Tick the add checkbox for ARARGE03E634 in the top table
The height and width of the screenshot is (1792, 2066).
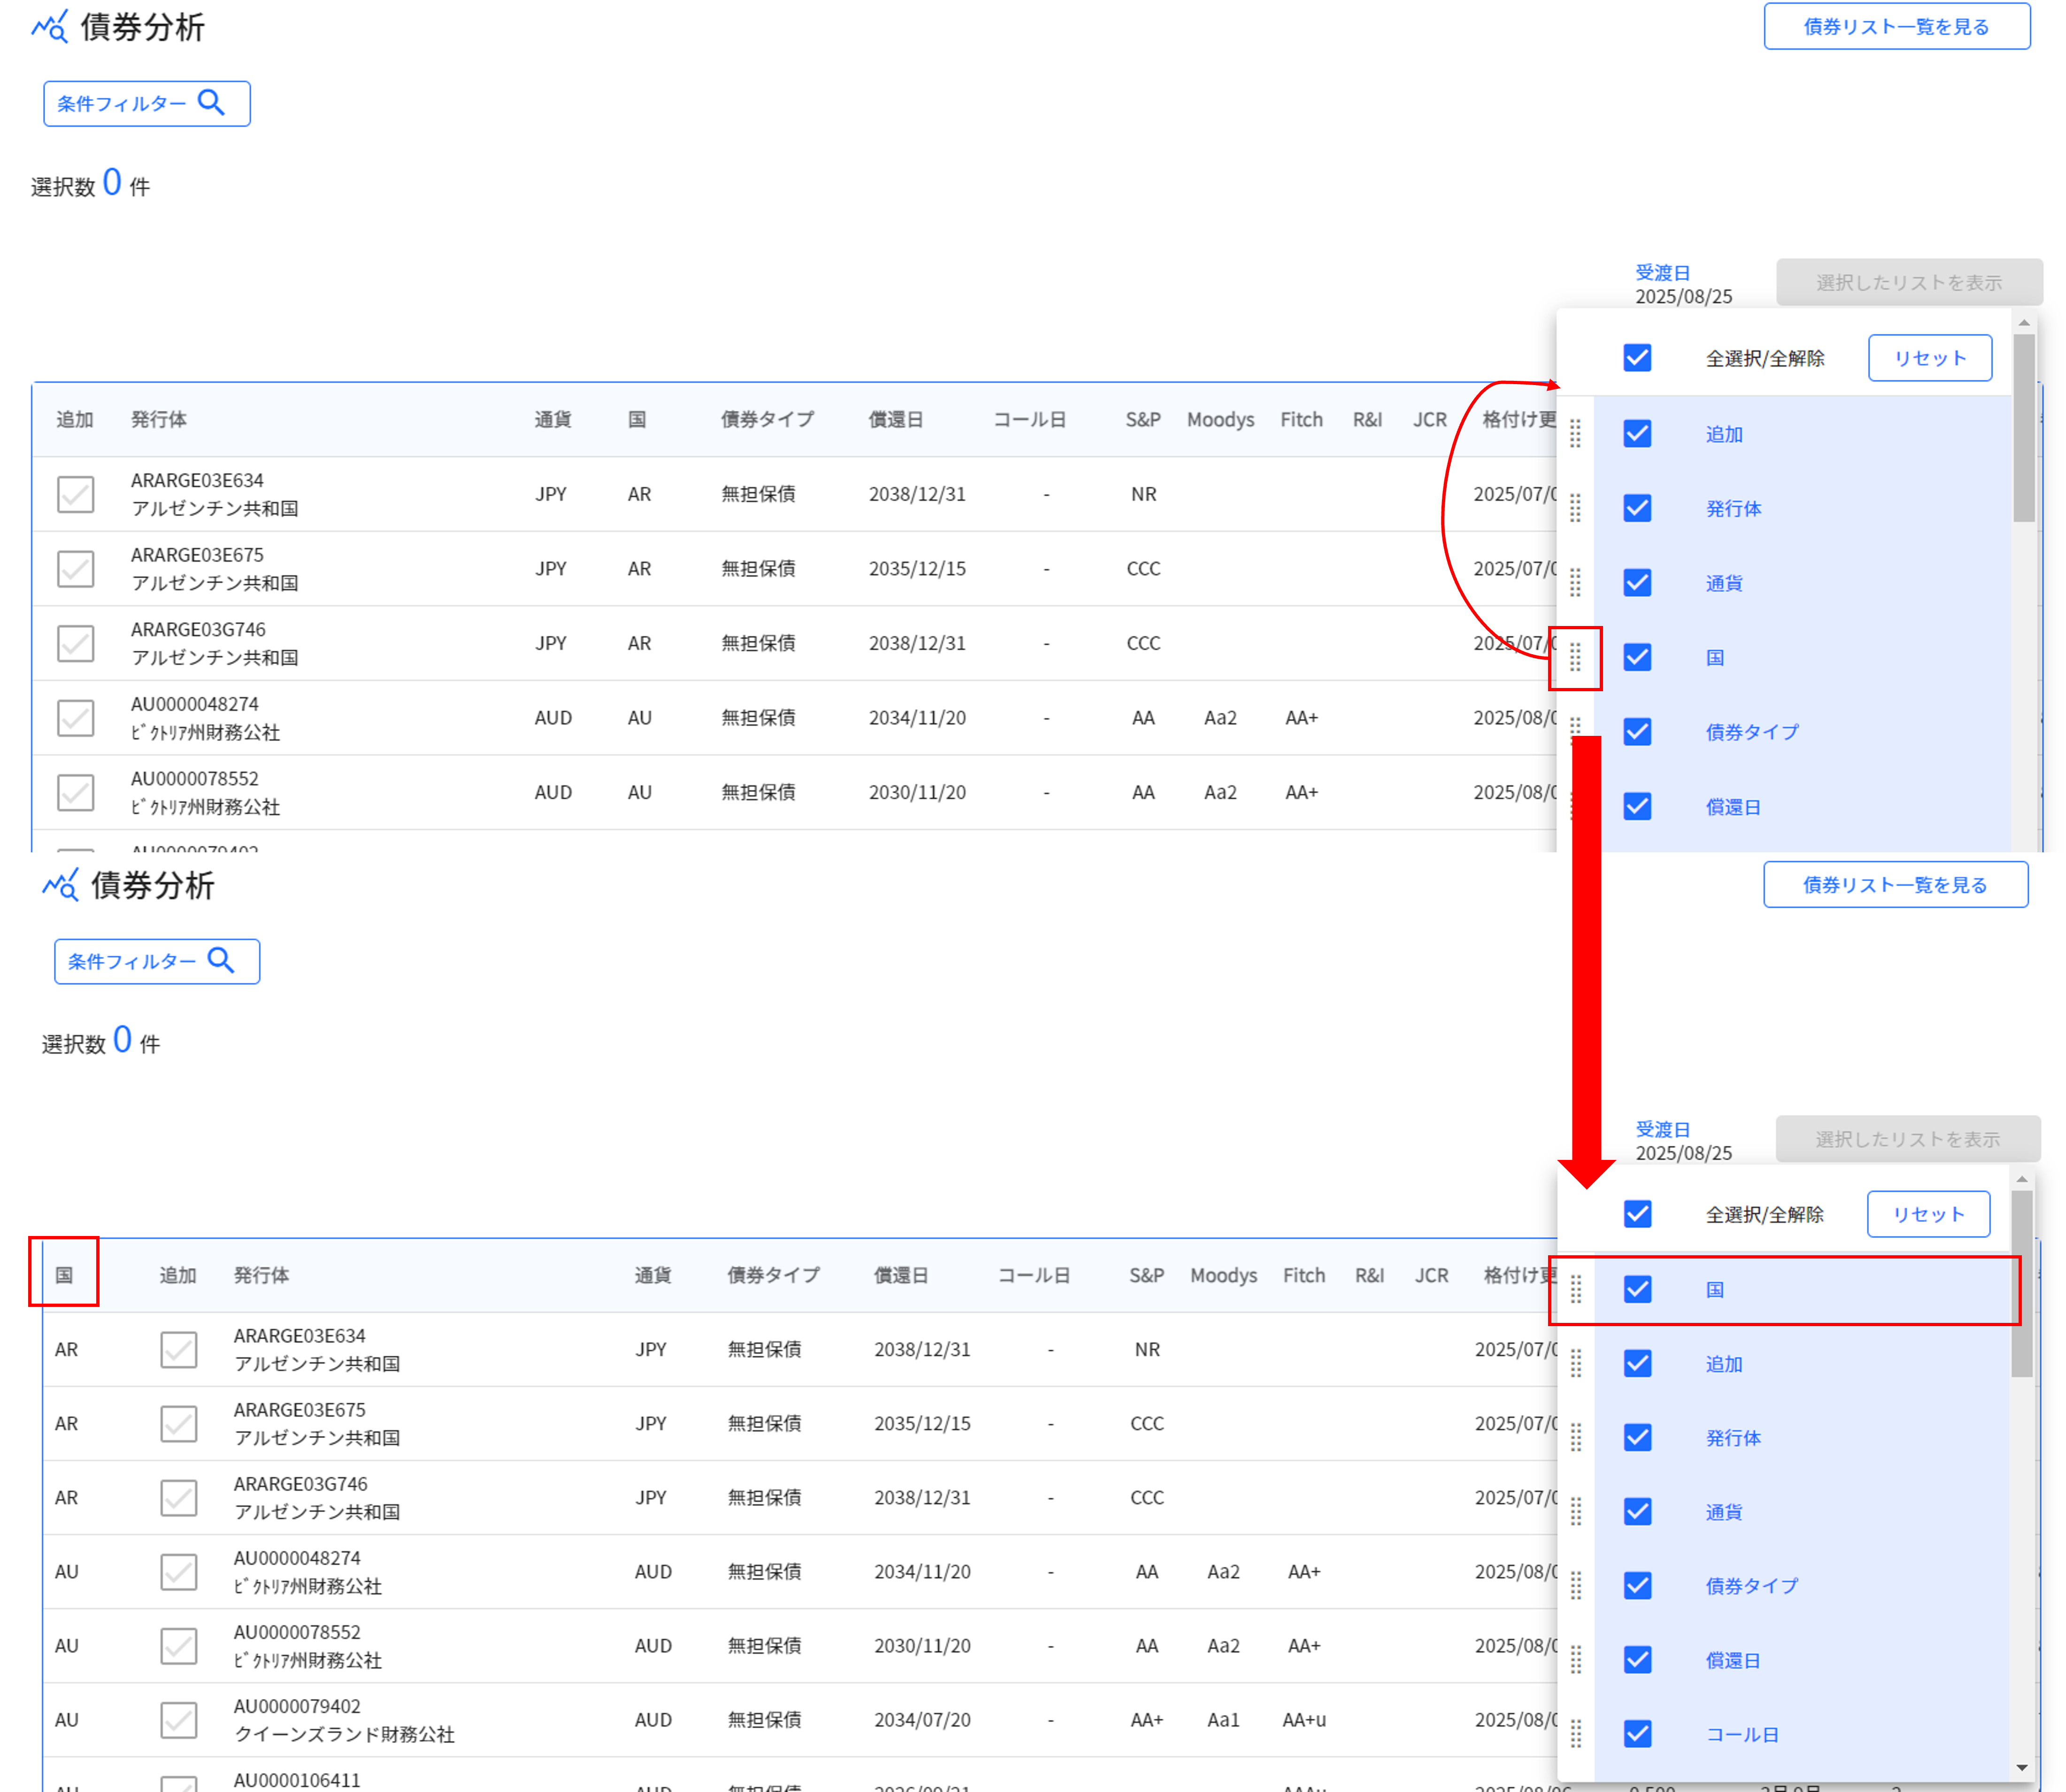tap(76, 494)
